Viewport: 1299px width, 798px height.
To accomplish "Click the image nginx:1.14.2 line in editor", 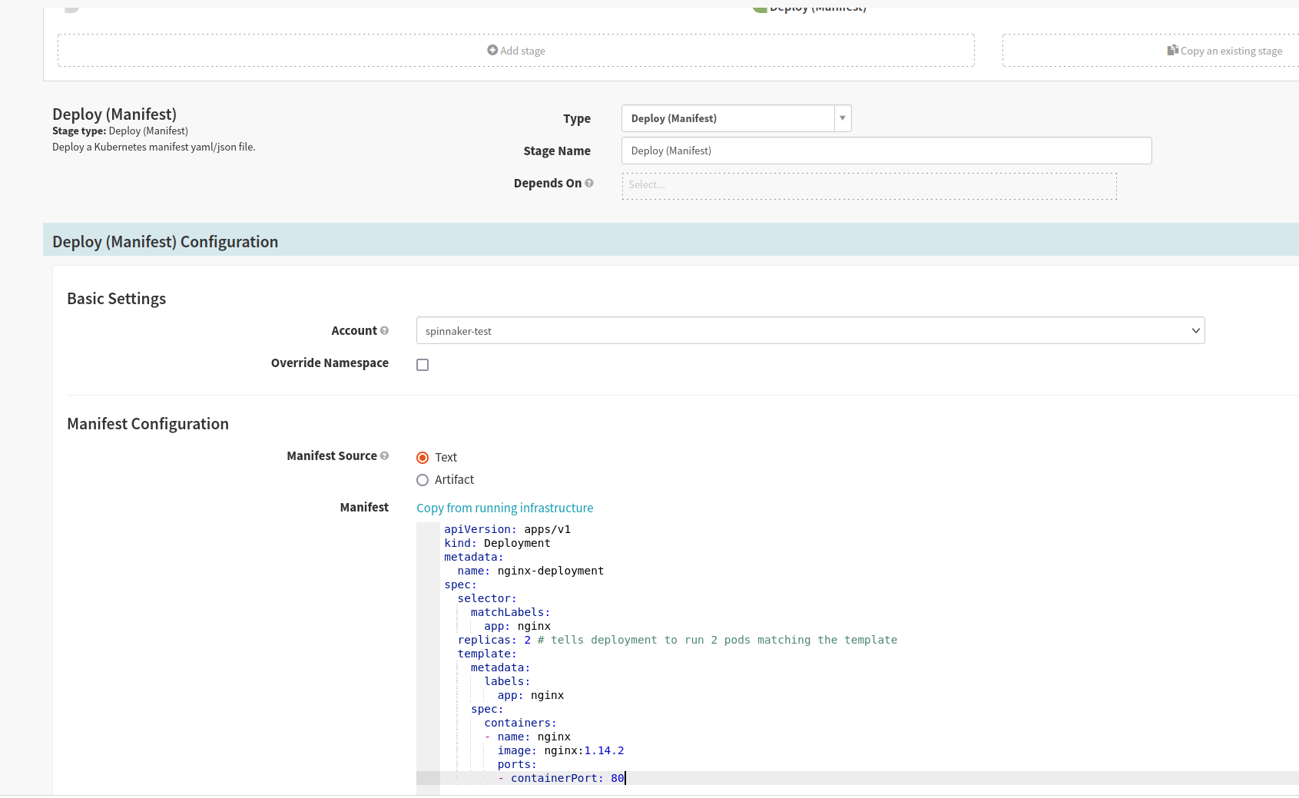I will click(560, 750).
